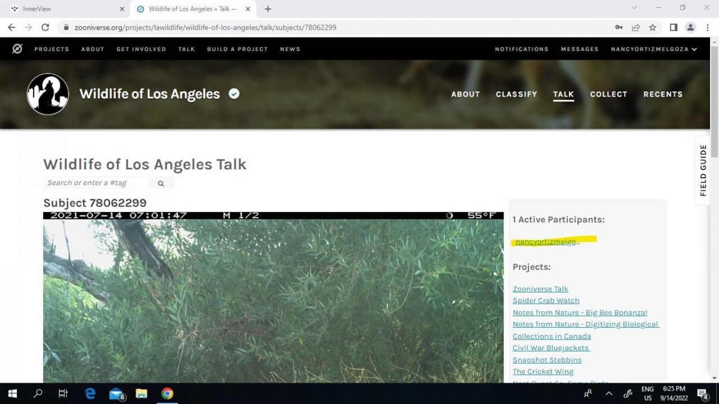Click the Wildlife of Los Angeles title

[x=149, y=94]
